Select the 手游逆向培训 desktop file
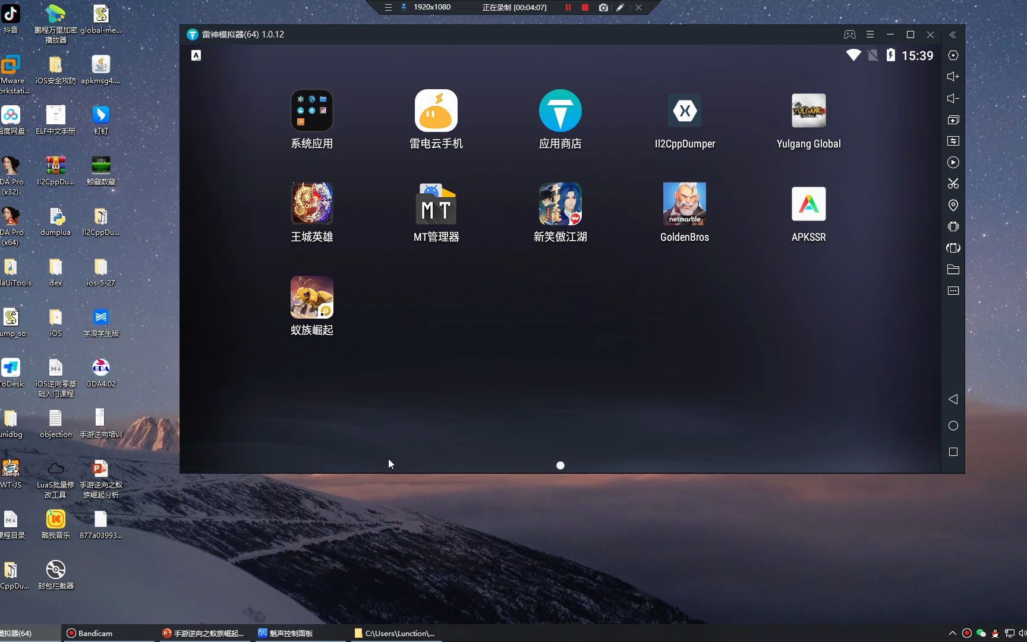Screen dimensions: 1027x642 click(101, 423)
